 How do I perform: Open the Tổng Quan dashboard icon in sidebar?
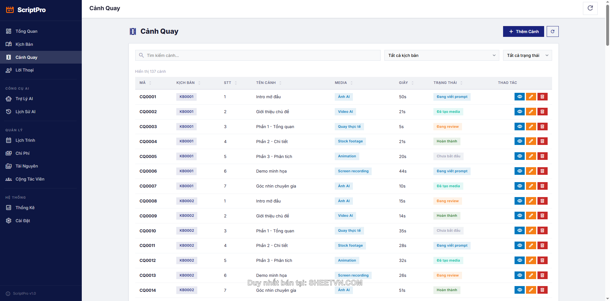coord(9,31)
